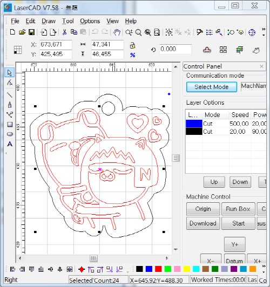270x287 pixels.
Task: Copy the selected objects
Action: 74,32
